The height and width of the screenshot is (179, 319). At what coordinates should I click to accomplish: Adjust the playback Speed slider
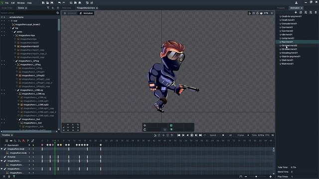pos(223,135)
